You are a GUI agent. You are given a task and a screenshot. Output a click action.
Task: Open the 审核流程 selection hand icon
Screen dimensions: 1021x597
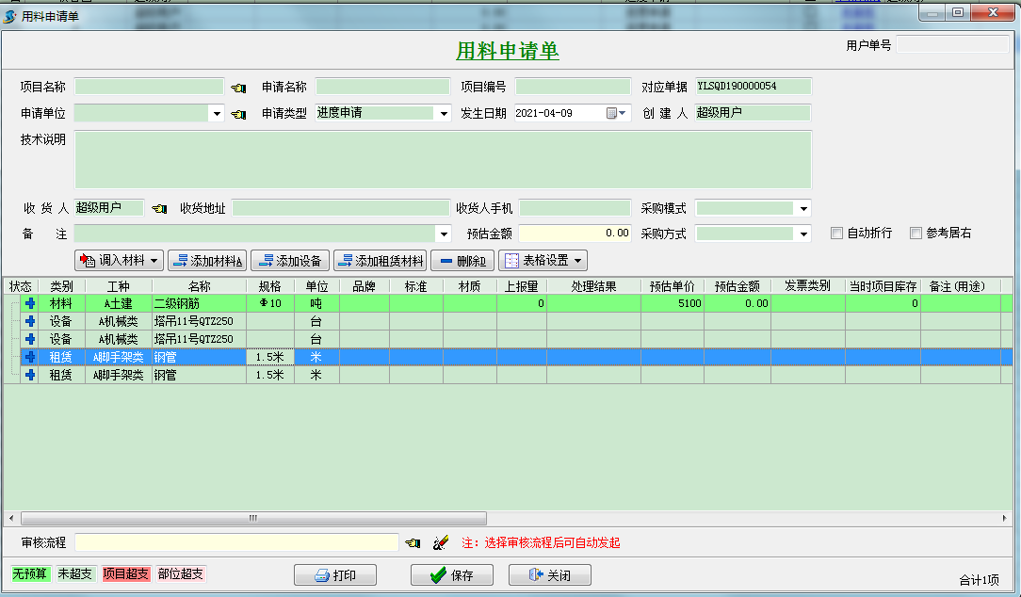[x=413, y=543]
